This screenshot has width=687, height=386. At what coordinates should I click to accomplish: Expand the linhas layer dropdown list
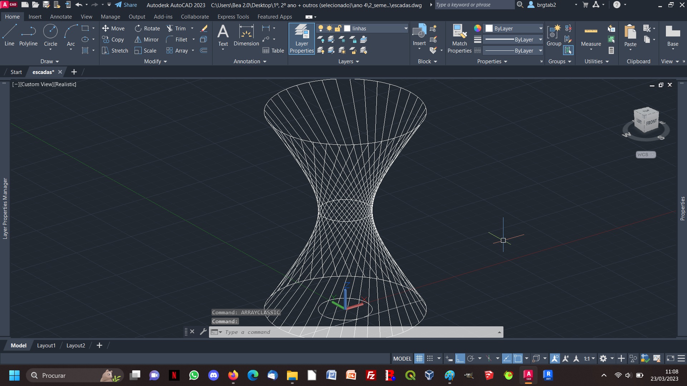(x=406, y=28)
